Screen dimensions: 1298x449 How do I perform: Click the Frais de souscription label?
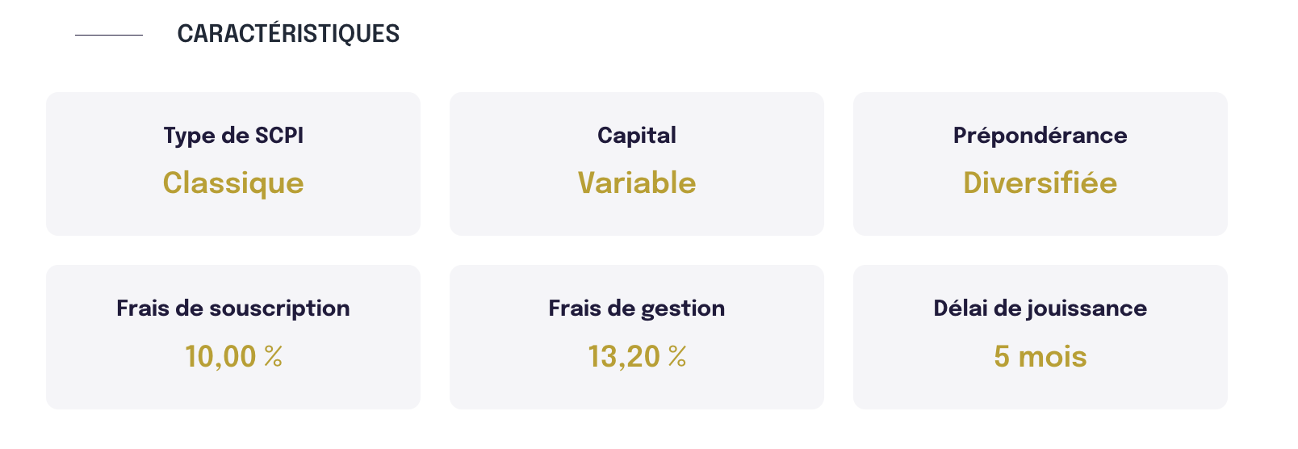(x=233, y=308)
